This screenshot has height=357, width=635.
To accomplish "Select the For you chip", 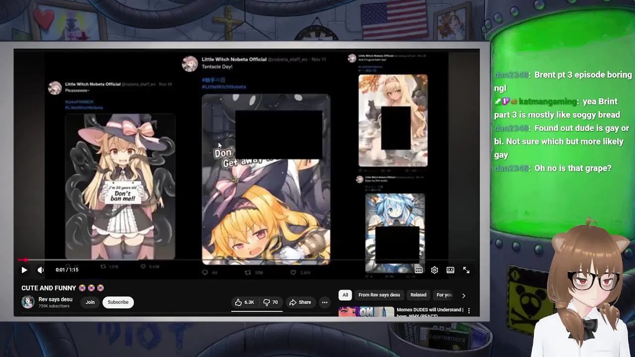I will click(x=444, y=295).
